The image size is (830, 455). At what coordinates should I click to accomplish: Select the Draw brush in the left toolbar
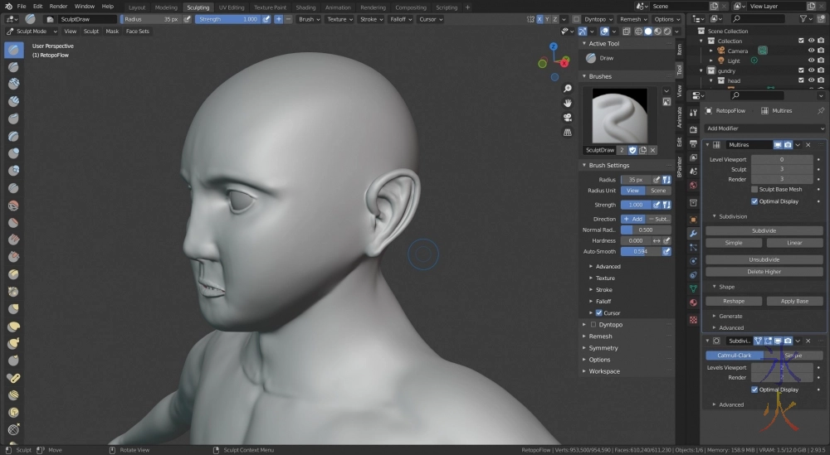[x=14, y=50]
